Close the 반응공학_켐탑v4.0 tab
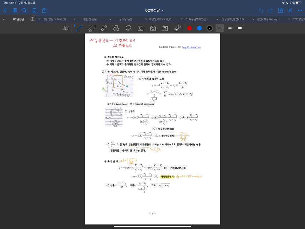305x229 pixels. pos(218,19)
